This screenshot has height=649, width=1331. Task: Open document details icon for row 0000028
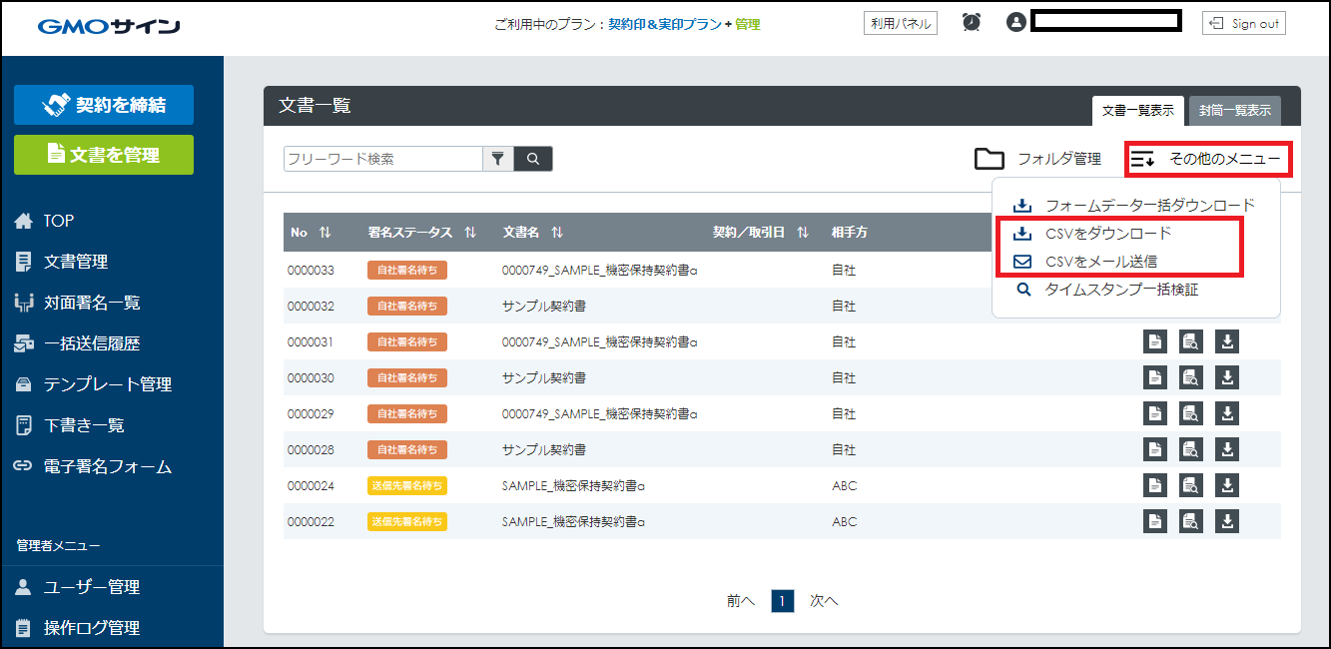point(1154,450)
